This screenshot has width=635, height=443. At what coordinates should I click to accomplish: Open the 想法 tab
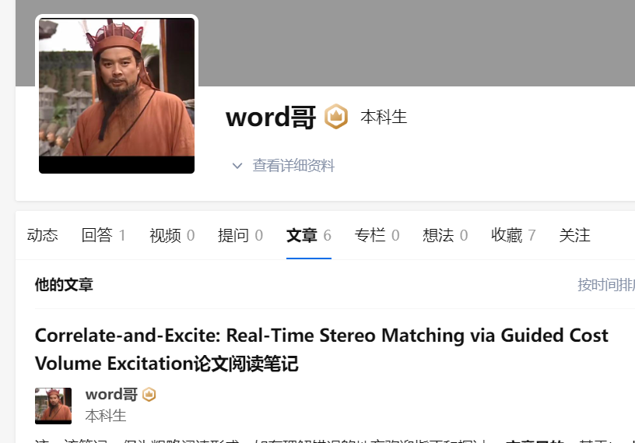tap(445, 235)
